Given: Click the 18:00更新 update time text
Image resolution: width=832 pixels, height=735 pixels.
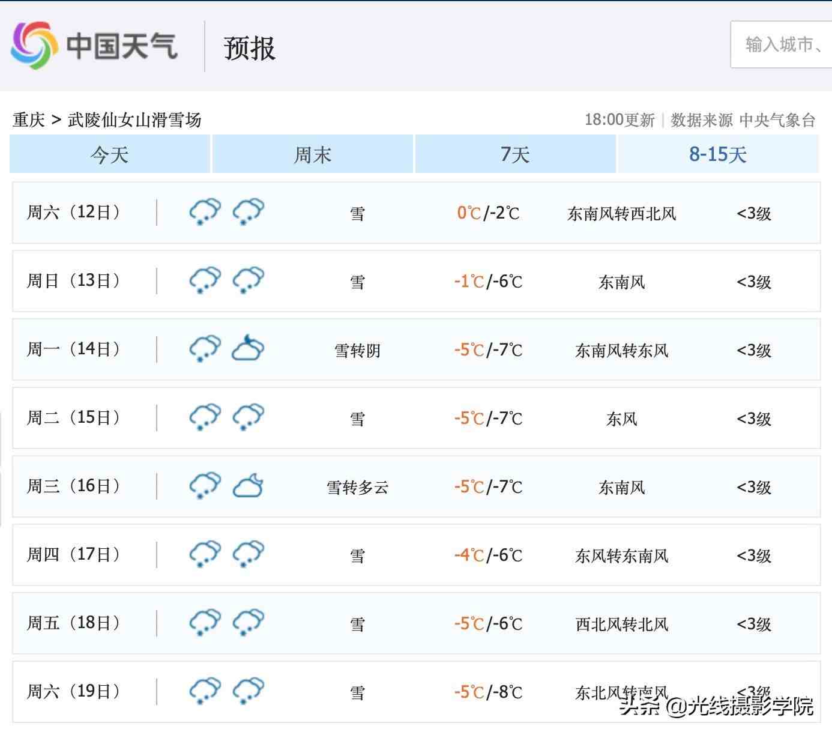Looking at the screenshot, I should [x=619, y=120].
